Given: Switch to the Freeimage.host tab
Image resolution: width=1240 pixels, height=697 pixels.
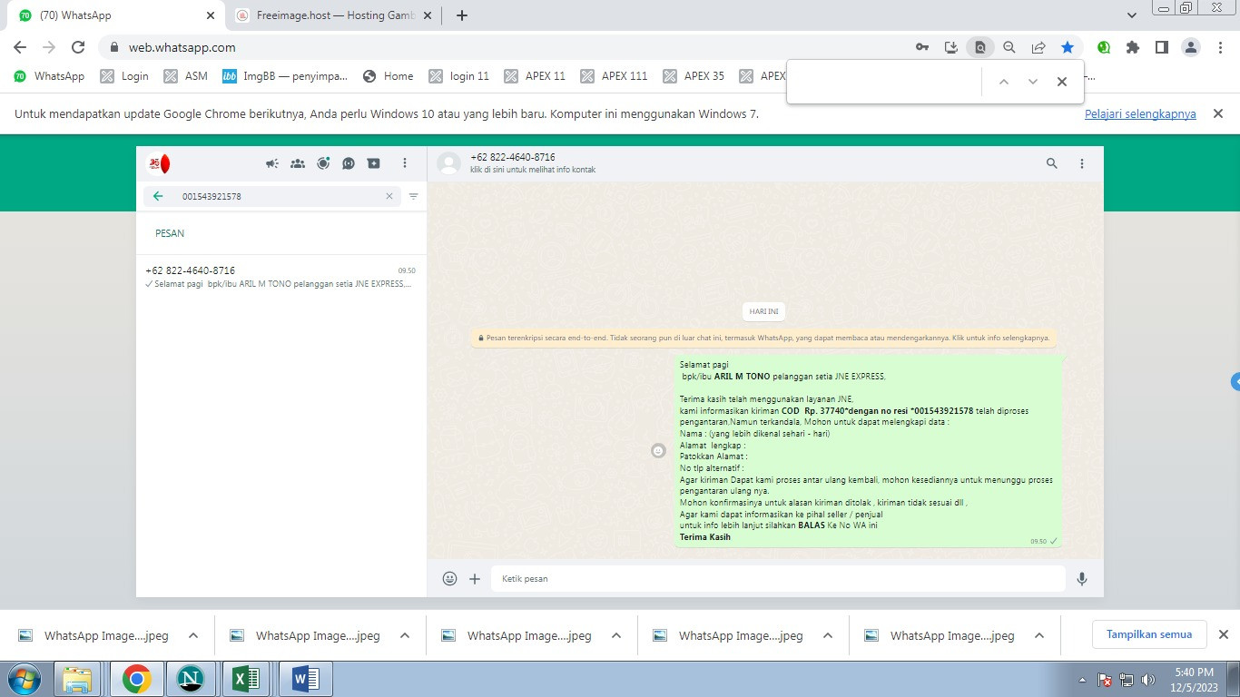Looking at the screenshot, I should [332, 15].
